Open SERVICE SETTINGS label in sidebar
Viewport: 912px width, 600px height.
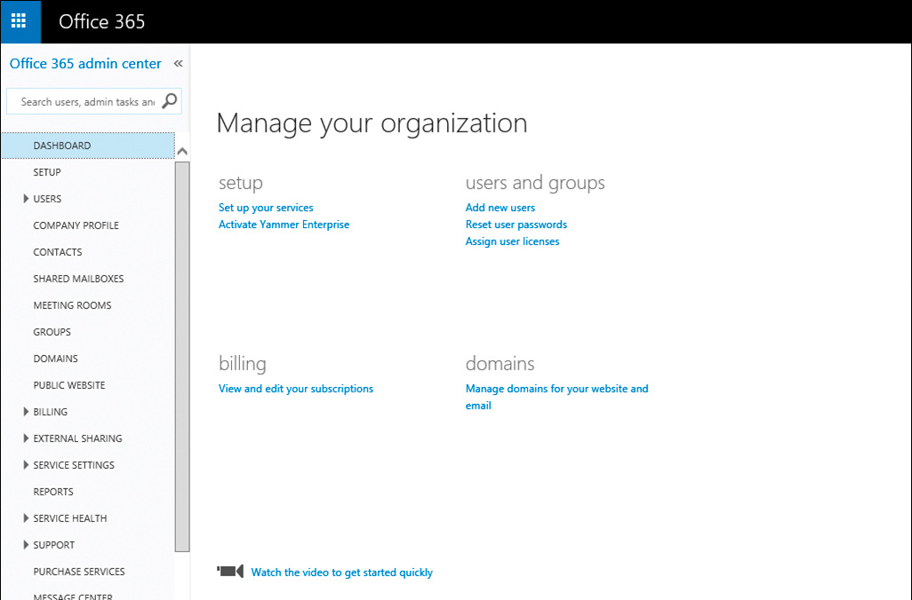pyautogui.click(x=74, y=465)
